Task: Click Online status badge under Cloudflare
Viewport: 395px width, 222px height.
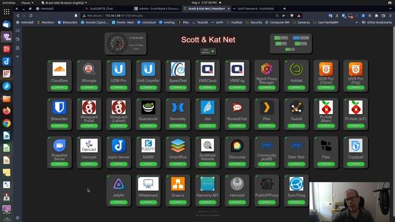Action: pos(59,88)
